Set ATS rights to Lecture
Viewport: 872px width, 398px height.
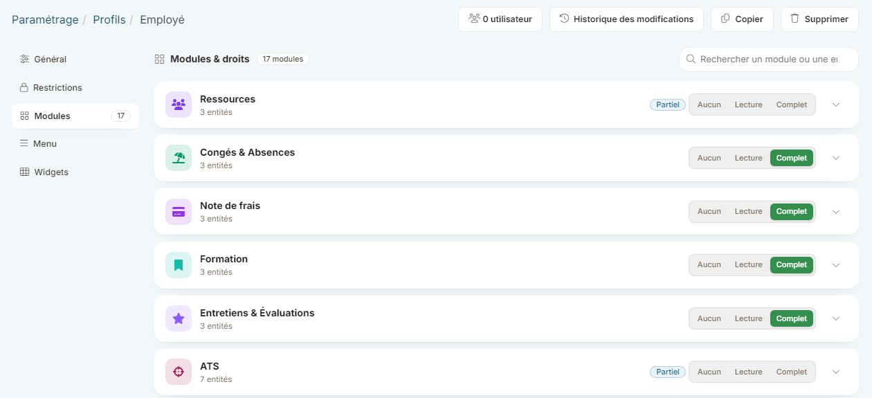748,372
